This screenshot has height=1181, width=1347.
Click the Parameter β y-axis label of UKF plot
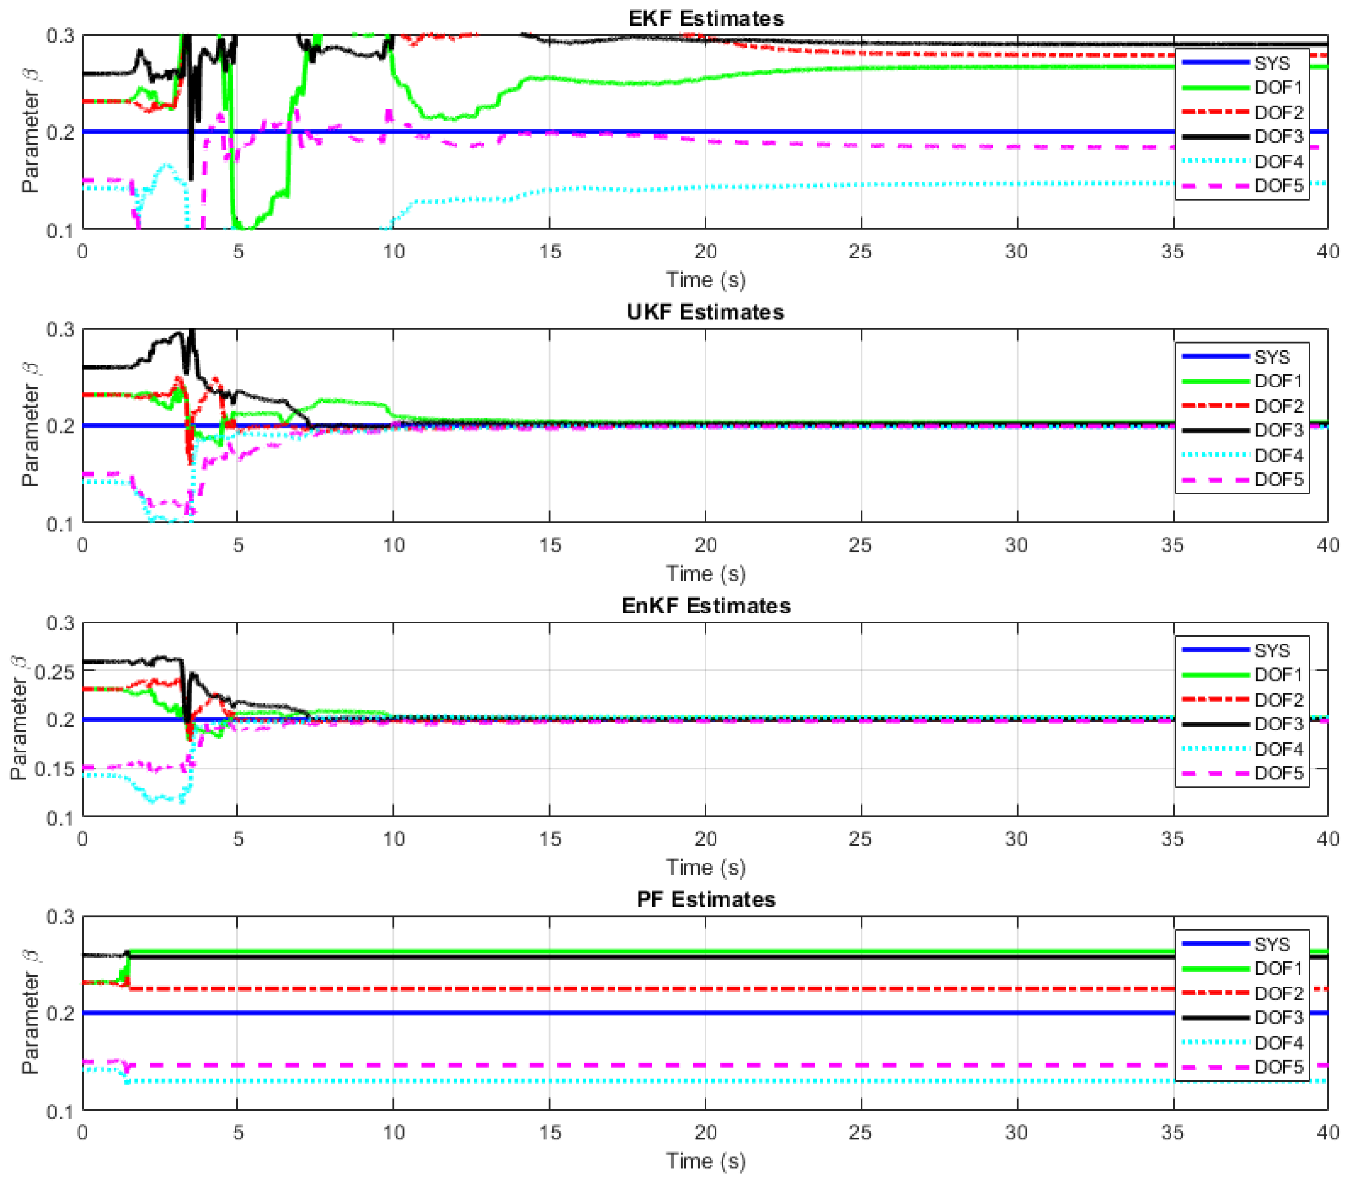pyautogui.click(x=30, y=425)
